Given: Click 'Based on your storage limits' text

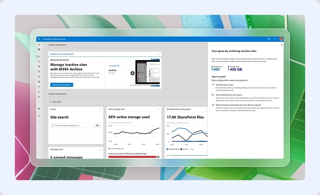Looking at the screenshot, I should coord(62,54).
